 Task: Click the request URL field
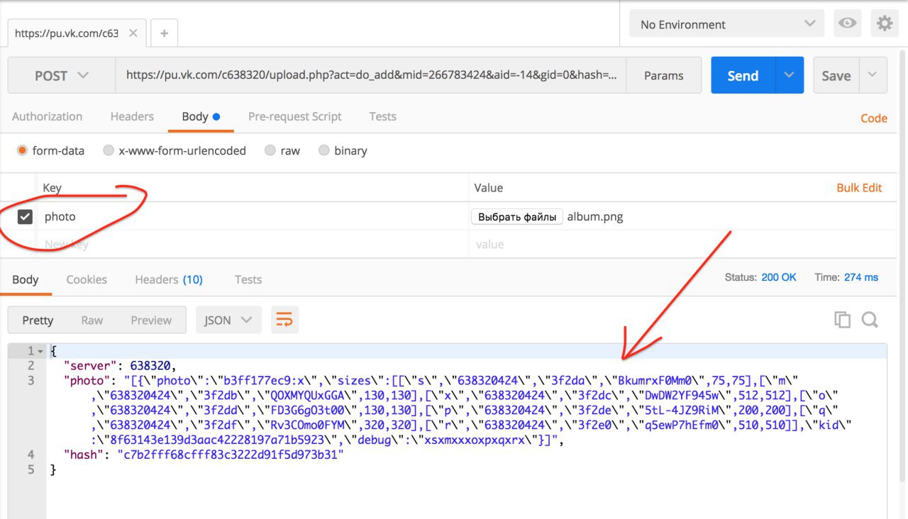371,75
